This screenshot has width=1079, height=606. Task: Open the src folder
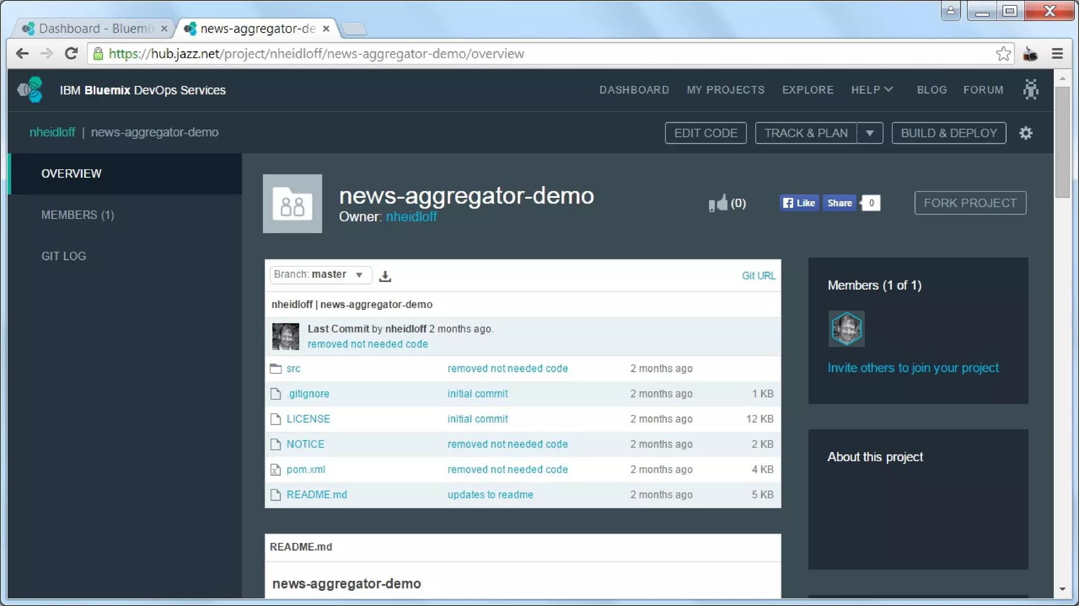click(x=293, y=369)
